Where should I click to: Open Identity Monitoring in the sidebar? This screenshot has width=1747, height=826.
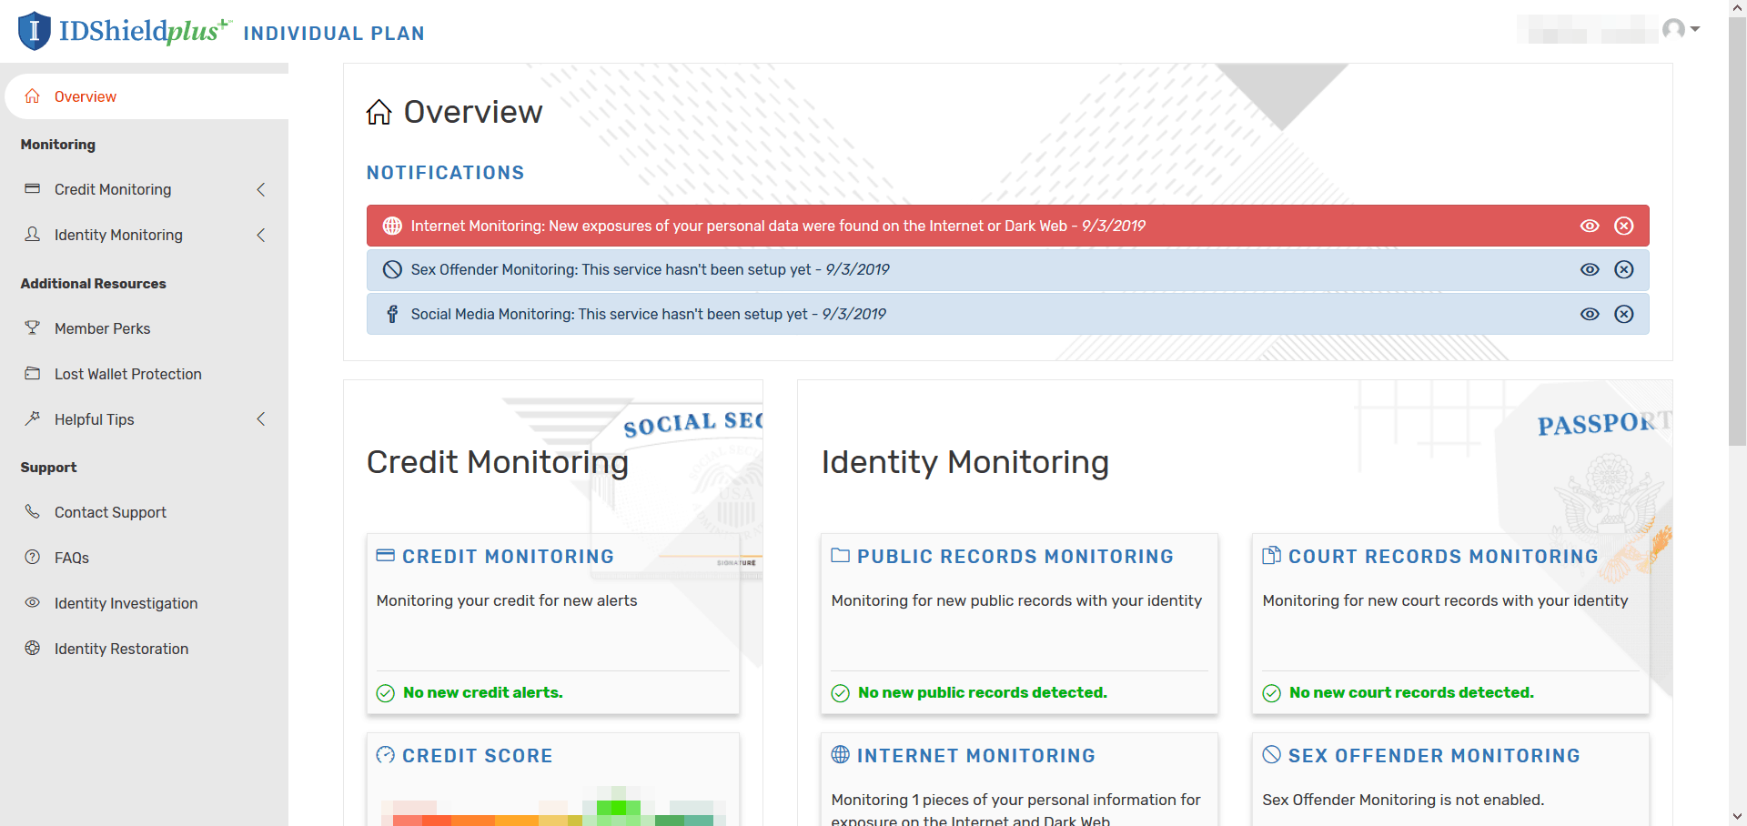pyautogui.click(x=118, y=235)
